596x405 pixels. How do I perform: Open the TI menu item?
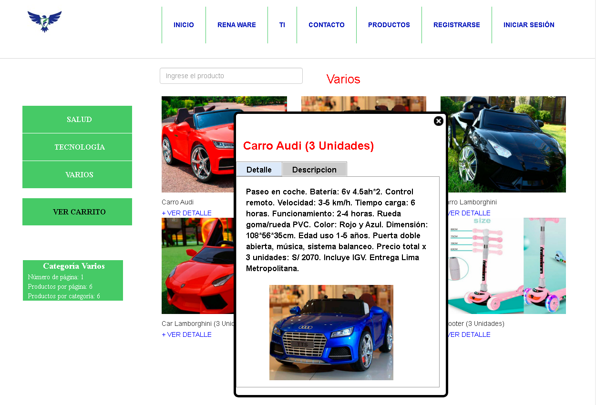point(282,25)
